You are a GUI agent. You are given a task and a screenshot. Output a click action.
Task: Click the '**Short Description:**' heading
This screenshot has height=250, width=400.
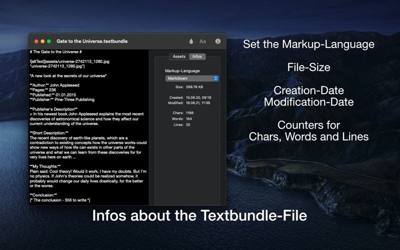pos(49,133)
